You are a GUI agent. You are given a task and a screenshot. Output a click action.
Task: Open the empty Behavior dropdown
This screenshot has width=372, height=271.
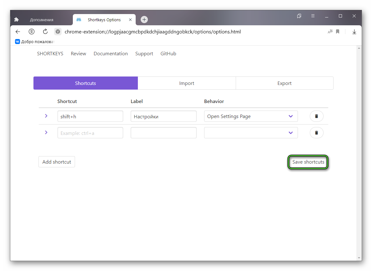(x=251, y=133)
